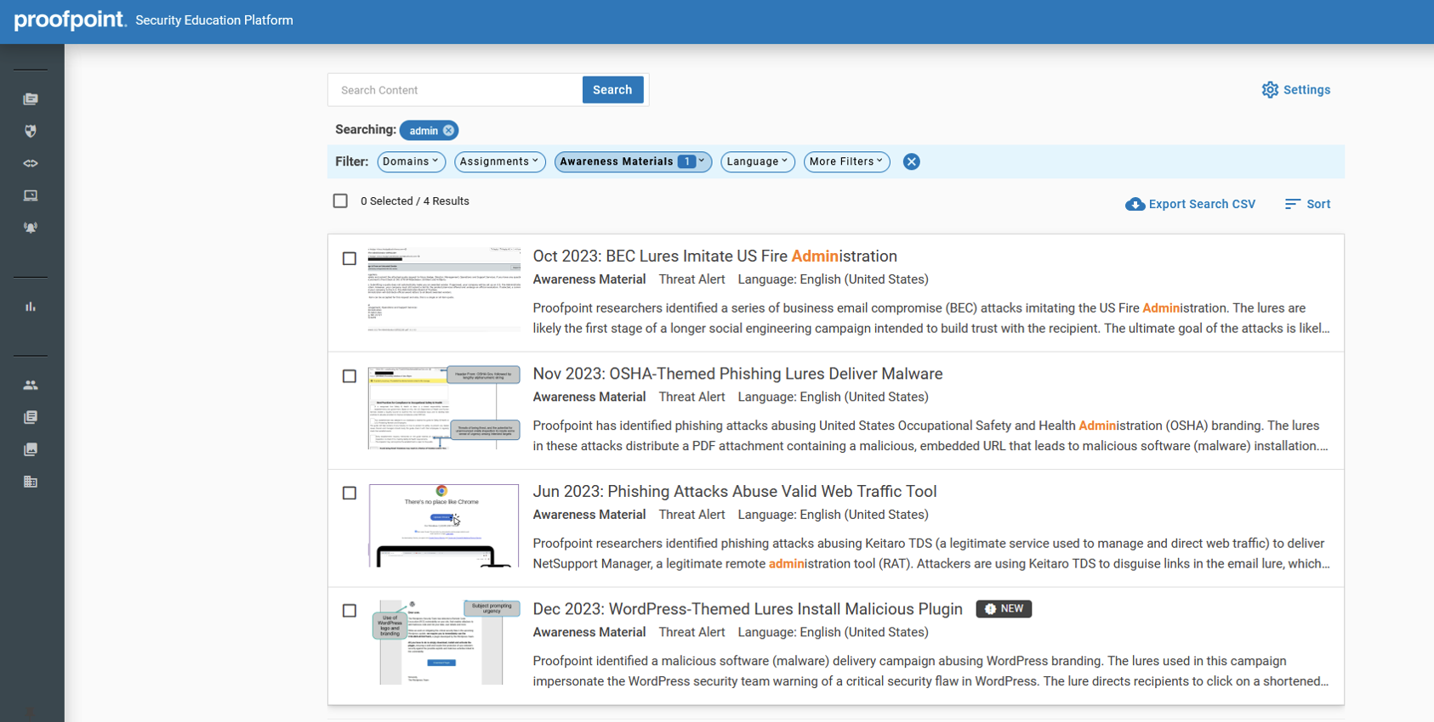Click the shield icon in sidebar
The width and height of the screenshot is (1434, 722).
coord(31,132)
